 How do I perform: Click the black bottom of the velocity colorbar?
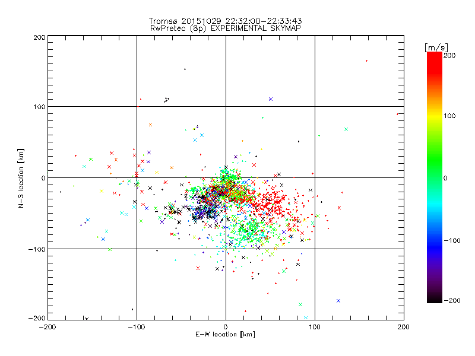coord(435,298)
